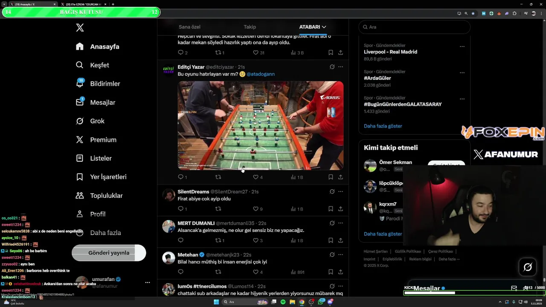The image size is (546, 307).
Task: Open @atadogann mention link
Action: click(261, 74)
